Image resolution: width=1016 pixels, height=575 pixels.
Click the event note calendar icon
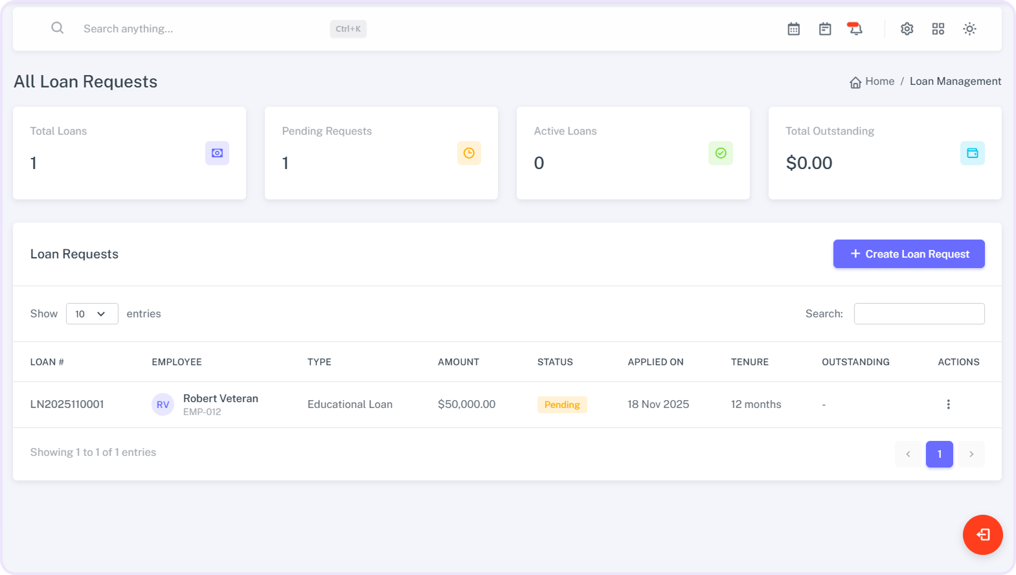[x=824, y=28]
